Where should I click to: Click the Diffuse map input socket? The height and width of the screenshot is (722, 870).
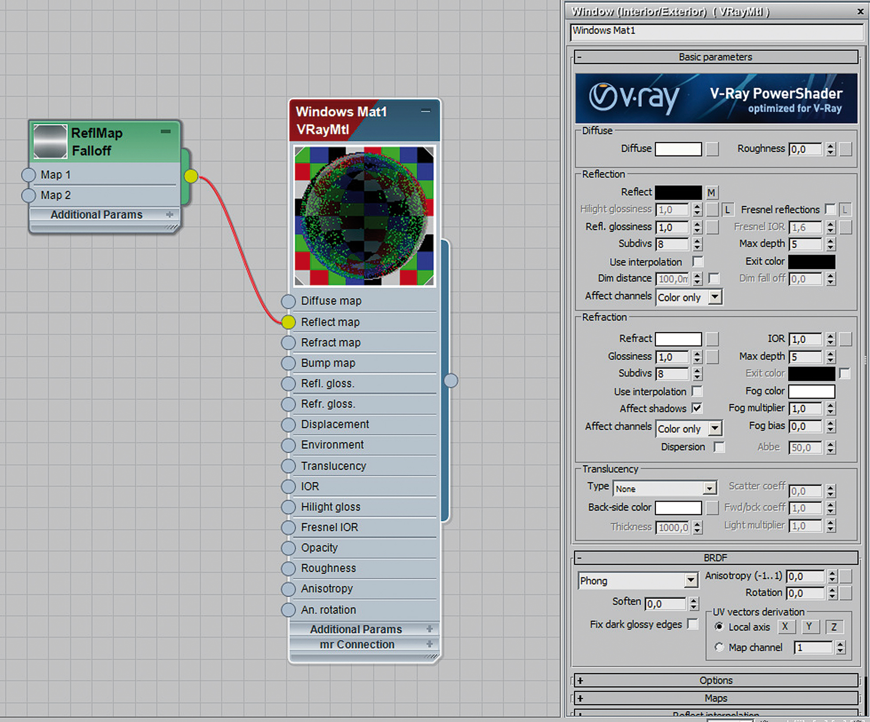click(288, 301)
